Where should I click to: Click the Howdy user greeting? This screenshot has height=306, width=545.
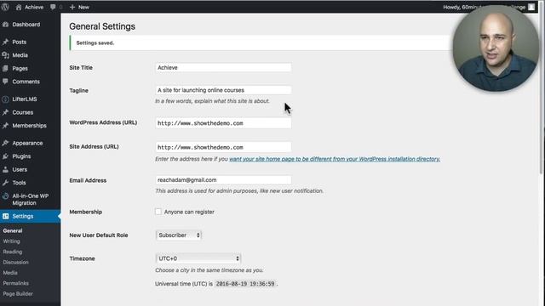pos(484,7)
